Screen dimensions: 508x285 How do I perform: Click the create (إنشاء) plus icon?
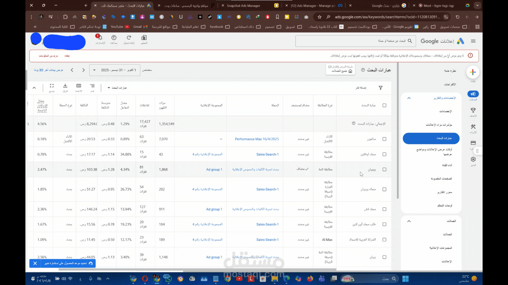point(473,72)
